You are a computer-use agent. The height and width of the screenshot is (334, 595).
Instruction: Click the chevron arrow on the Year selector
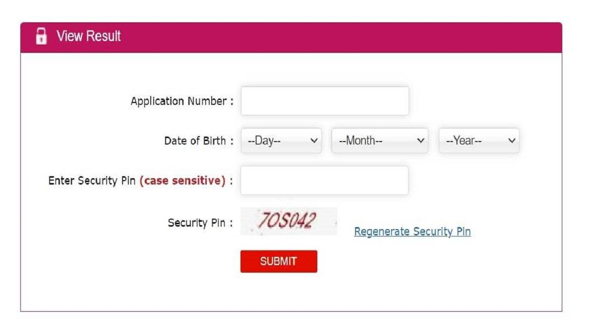[512, 141]
